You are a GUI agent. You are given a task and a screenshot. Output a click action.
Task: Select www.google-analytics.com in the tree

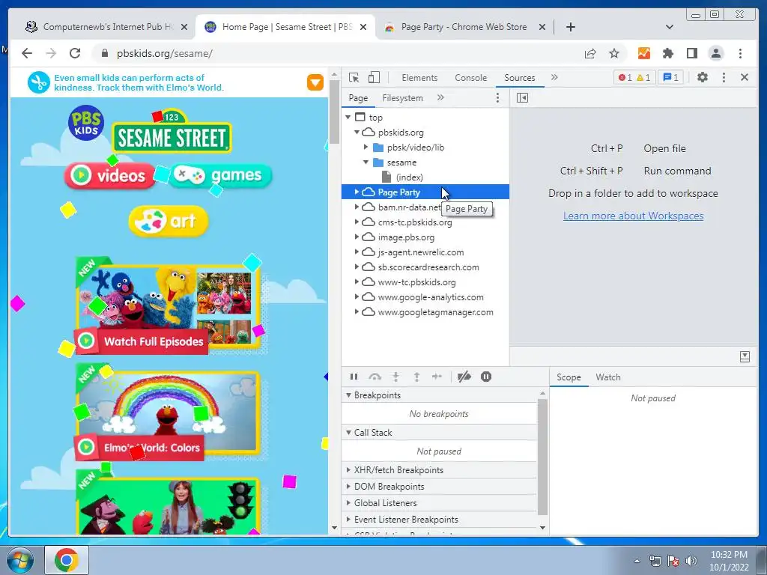coord(431,297)
